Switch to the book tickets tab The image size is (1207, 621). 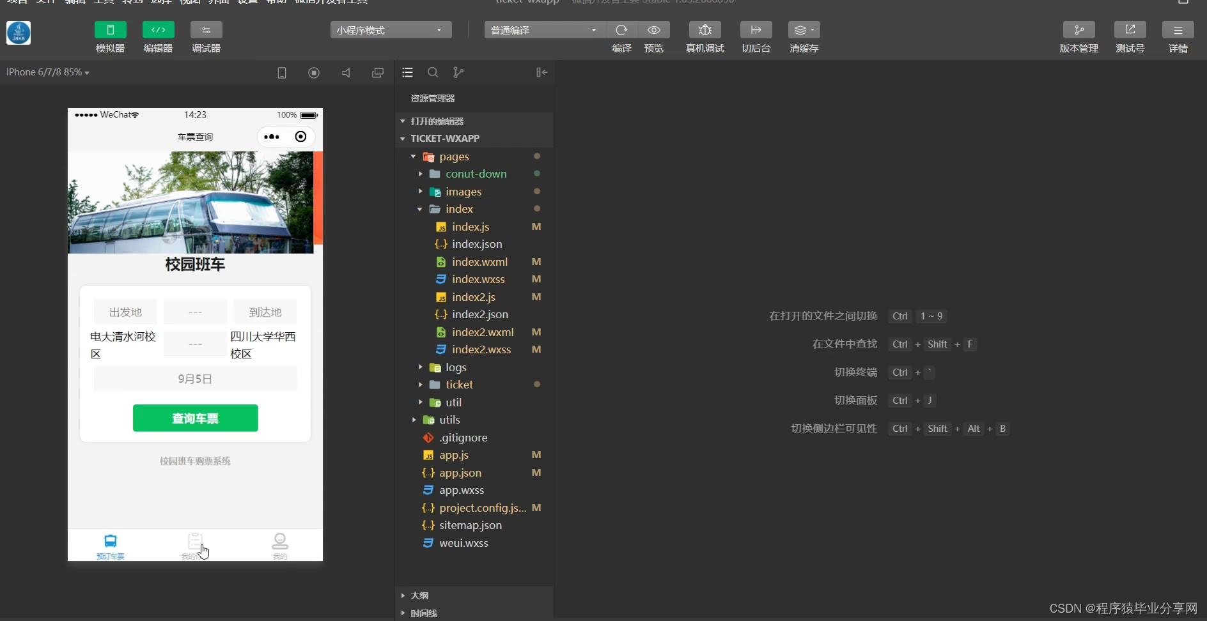click(111, 546)
